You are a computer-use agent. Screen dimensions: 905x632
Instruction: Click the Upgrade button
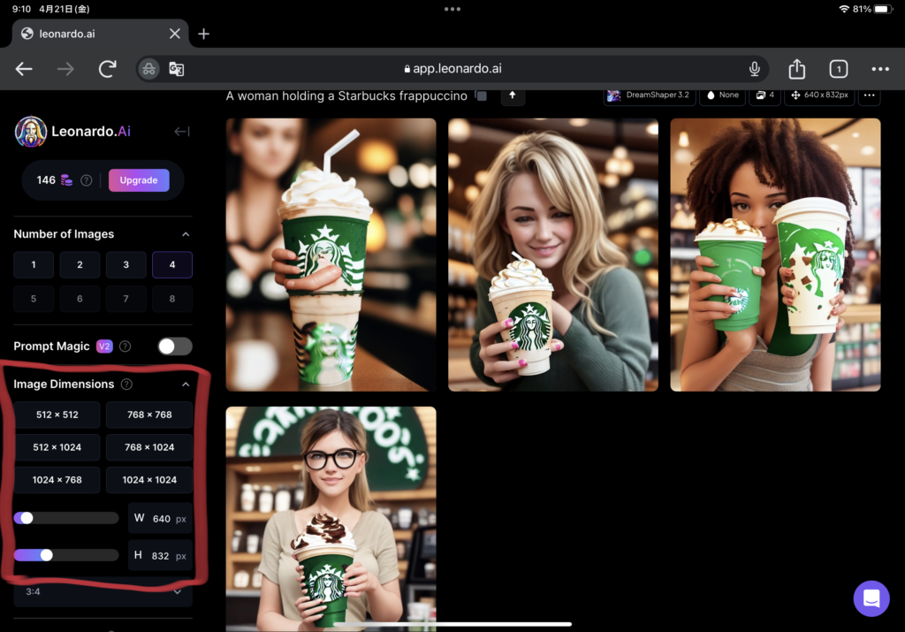(x=139, y=180)
